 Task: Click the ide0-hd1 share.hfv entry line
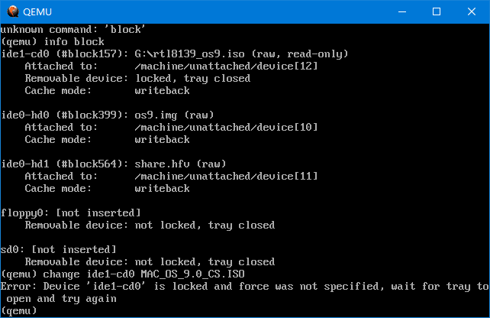(114, 164)
